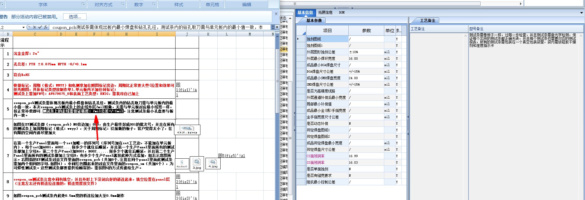Open the 对齐方式 group dialog launcher
The width and height of the screenshot is (585, 200).
pos(122,4)
